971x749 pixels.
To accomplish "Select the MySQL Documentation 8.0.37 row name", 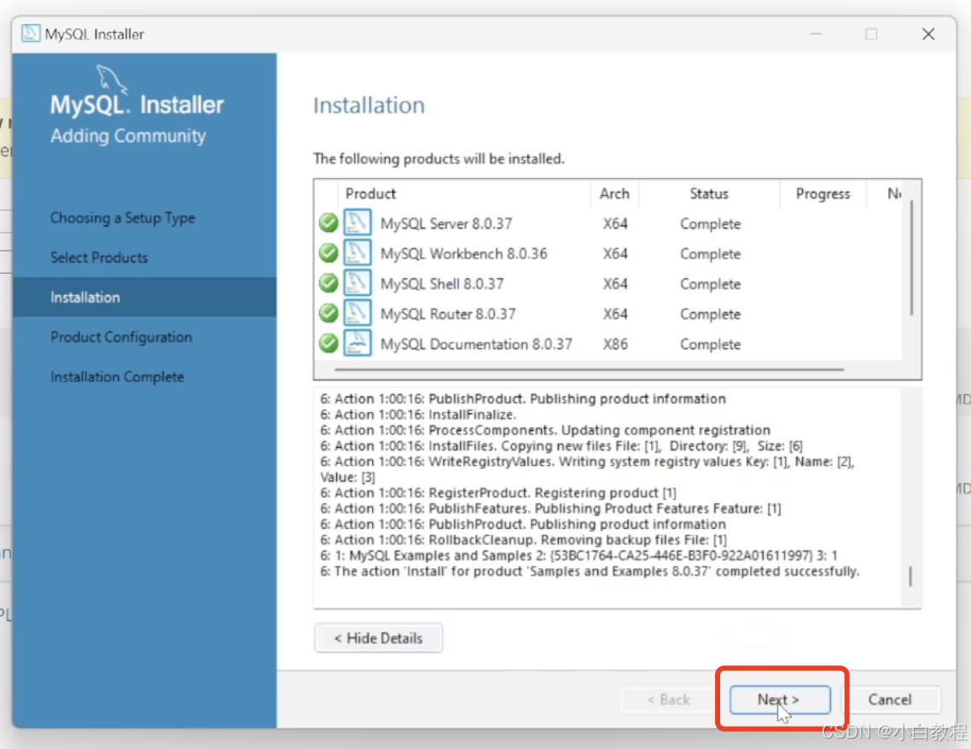I will tap(476, 344).
